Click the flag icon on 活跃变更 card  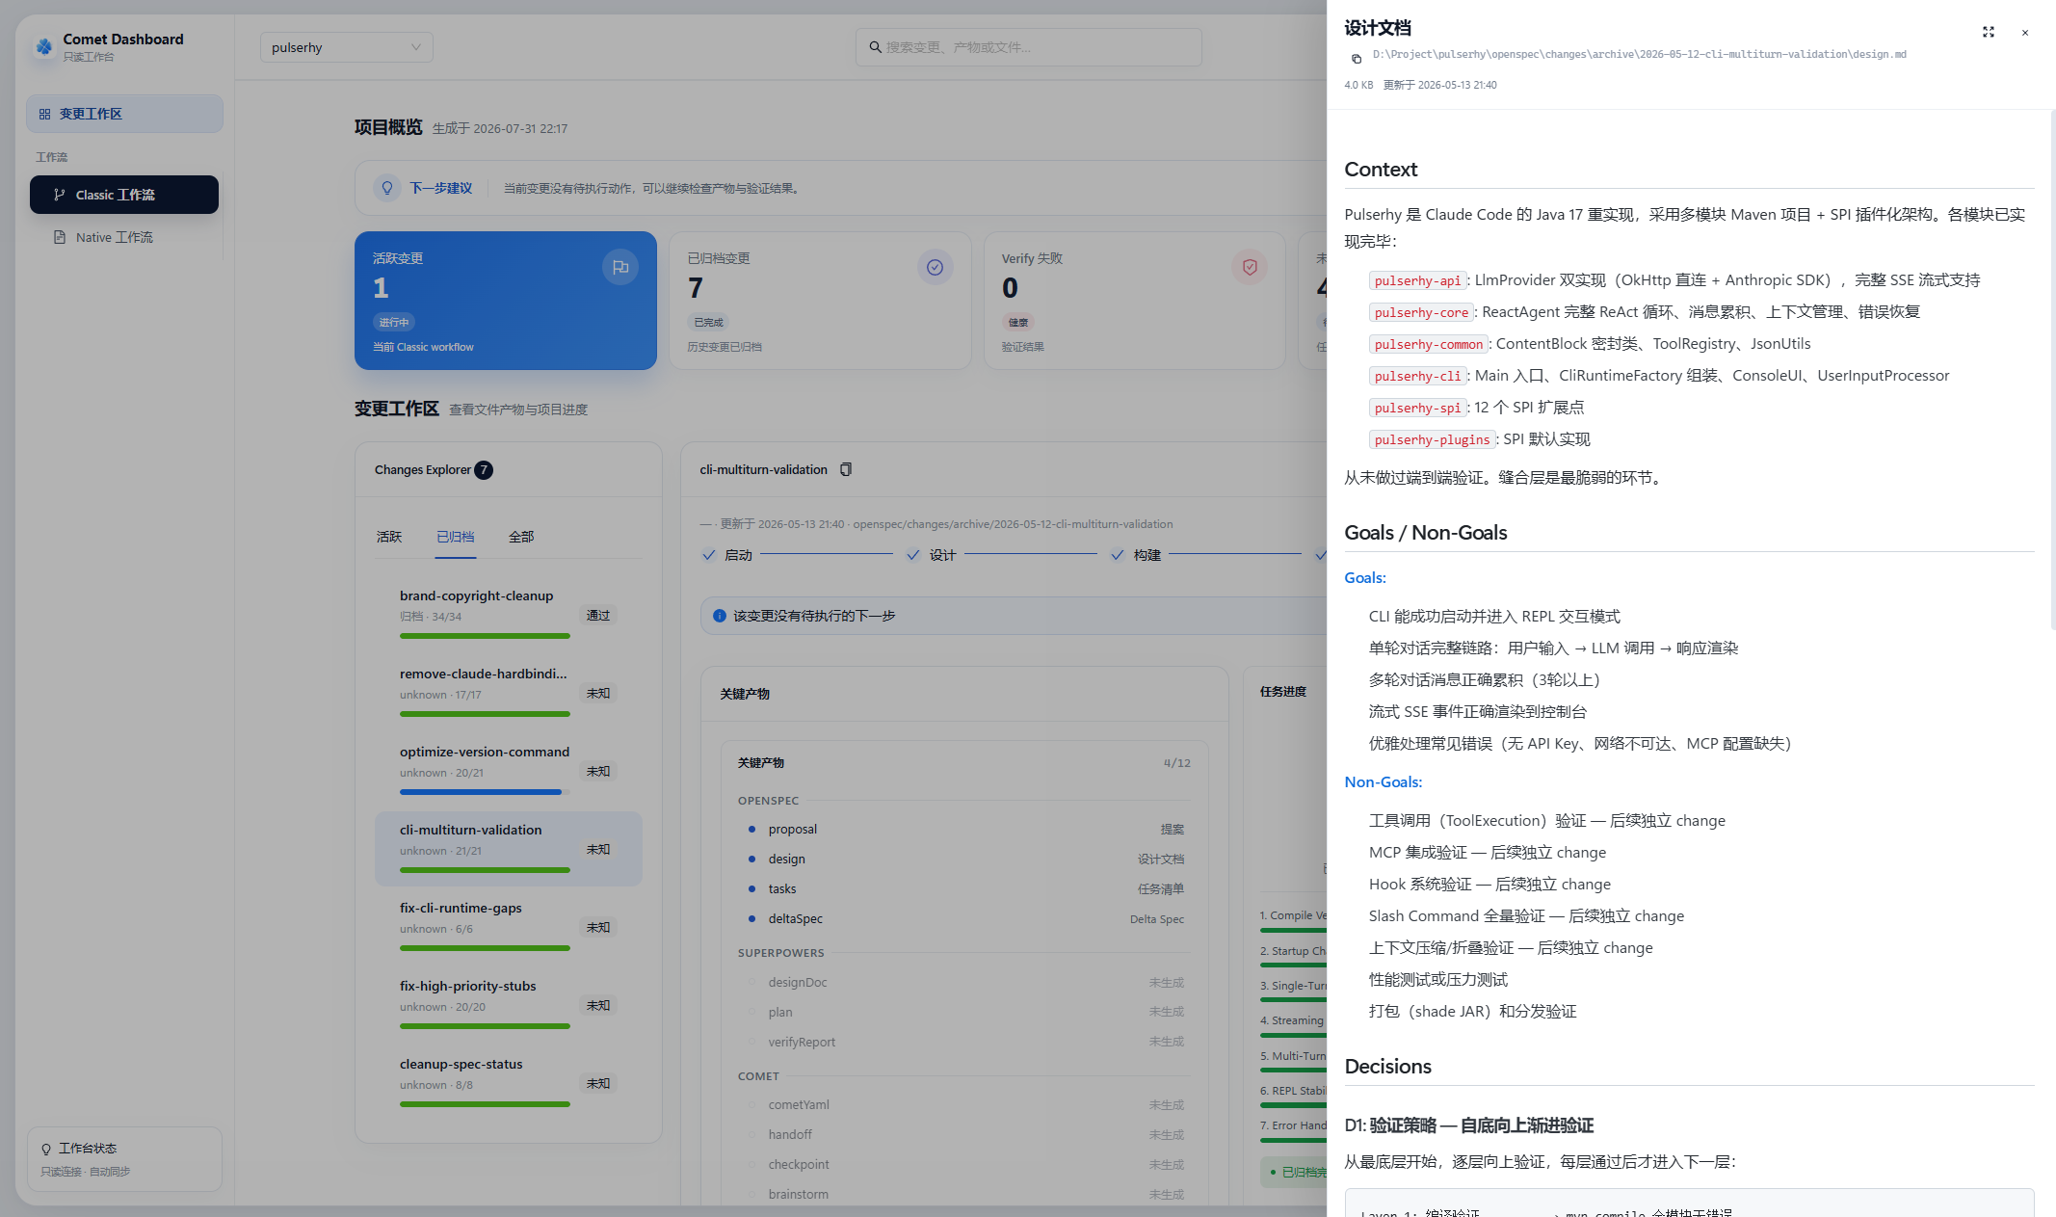click(620, 267)
